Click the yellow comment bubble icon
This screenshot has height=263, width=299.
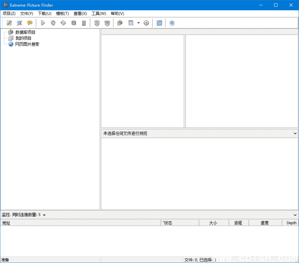click(x=29, y=23)
